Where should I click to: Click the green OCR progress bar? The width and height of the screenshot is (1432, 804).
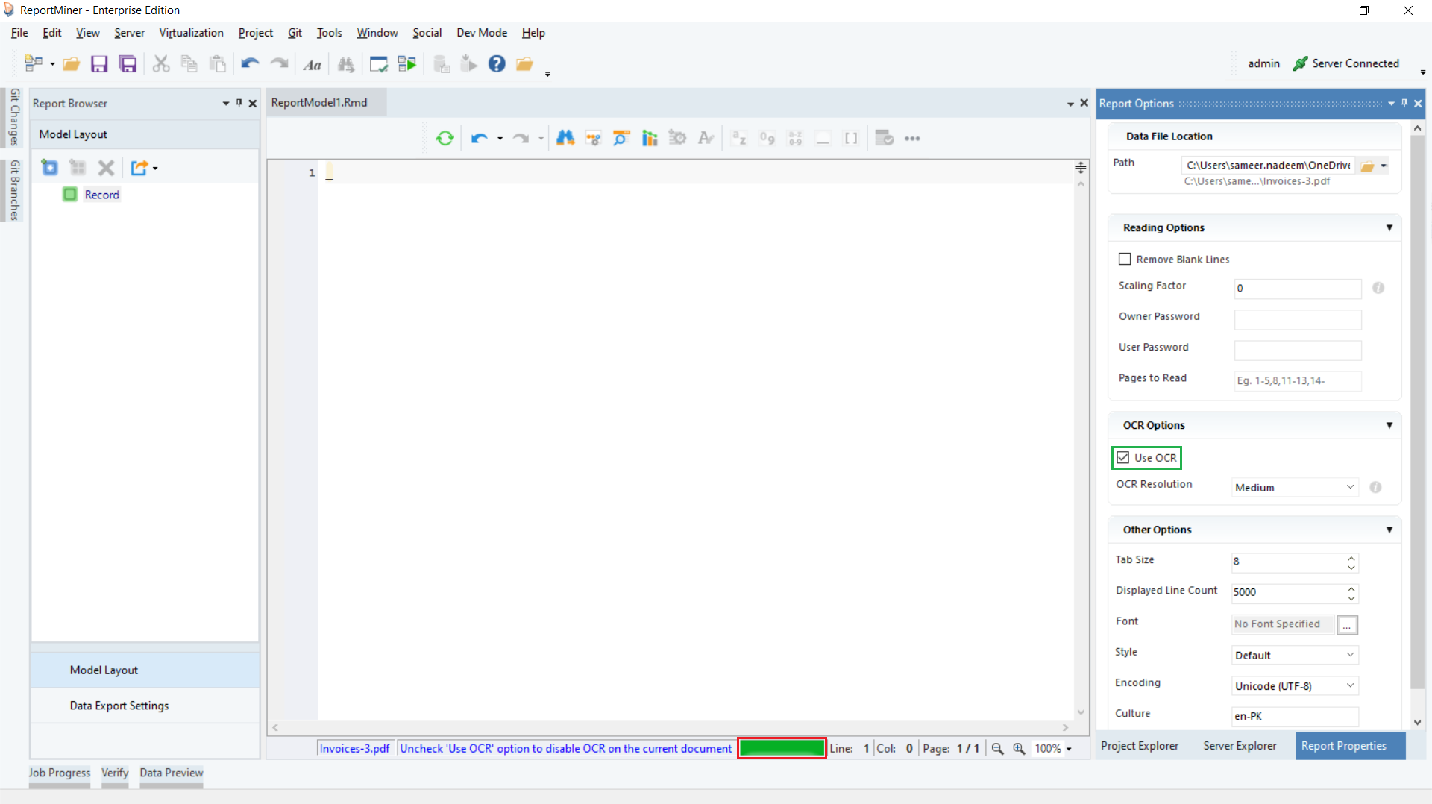click(782, 748)
